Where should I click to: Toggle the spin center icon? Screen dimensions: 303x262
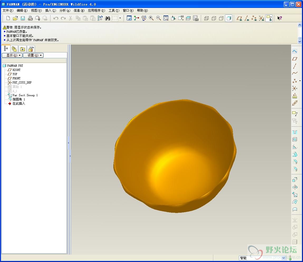click(x=136, y=18)
